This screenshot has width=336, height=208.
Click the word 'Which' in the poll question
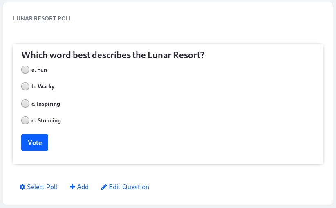coord(34,55)
